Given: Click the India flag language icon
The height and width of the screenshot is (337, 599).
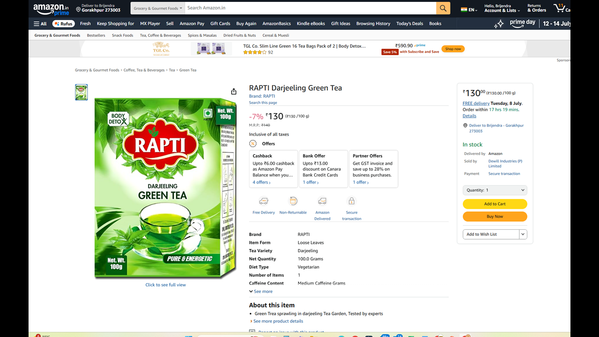Looking at the screenshot, I should click(x=464, y=9).
